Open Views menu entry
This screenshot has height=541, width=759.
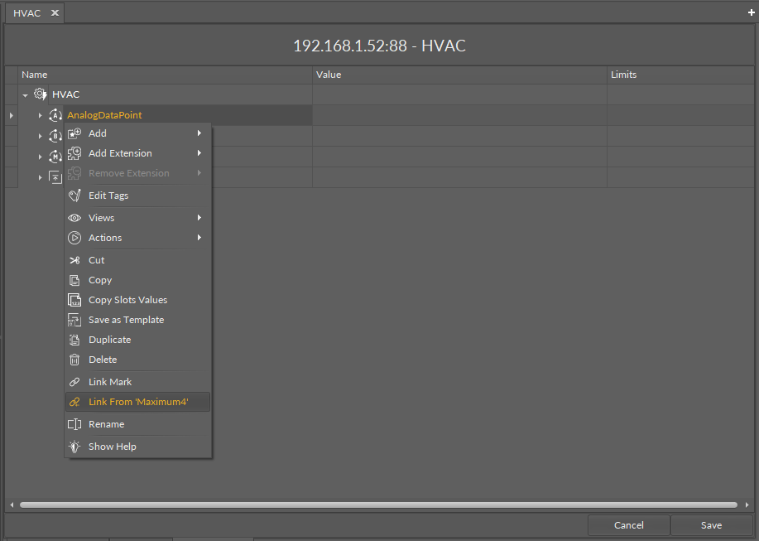[x=138, y=218]
